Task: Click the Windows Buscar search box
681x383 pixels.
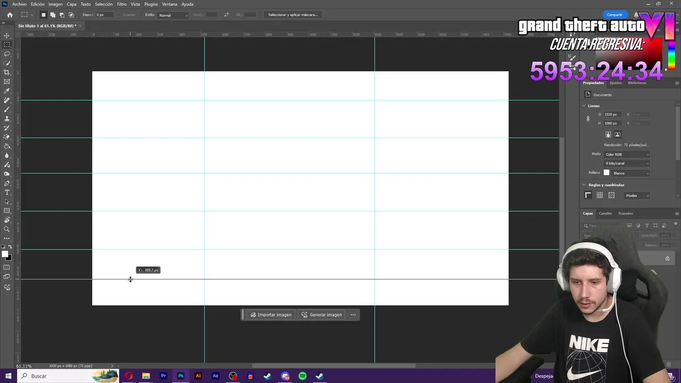Action: click(x=68, y=376)
